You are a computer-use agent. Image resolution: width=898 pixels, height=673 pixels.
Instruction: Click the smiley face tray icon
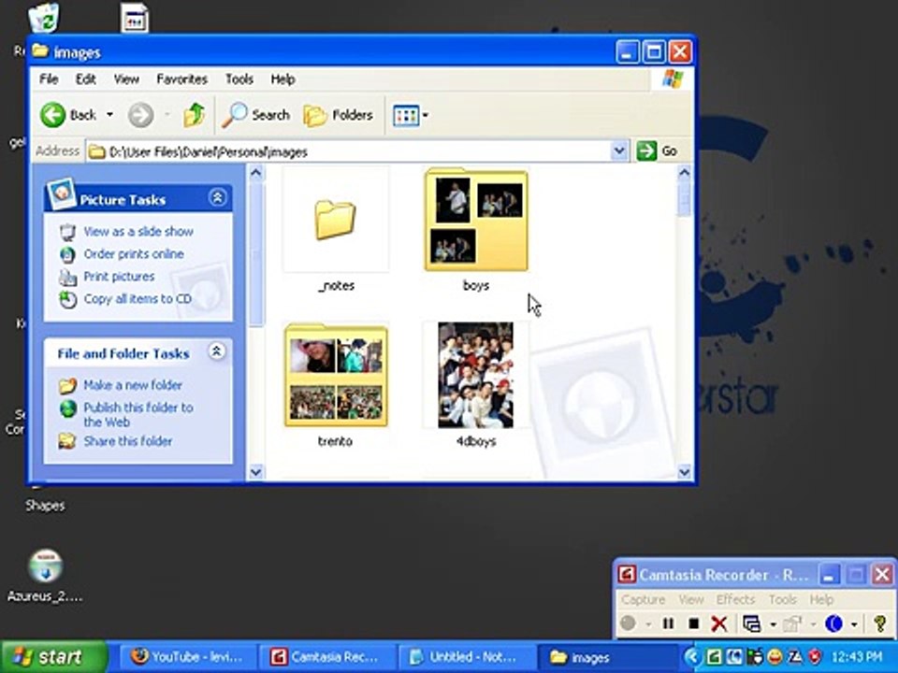(775, 657)
